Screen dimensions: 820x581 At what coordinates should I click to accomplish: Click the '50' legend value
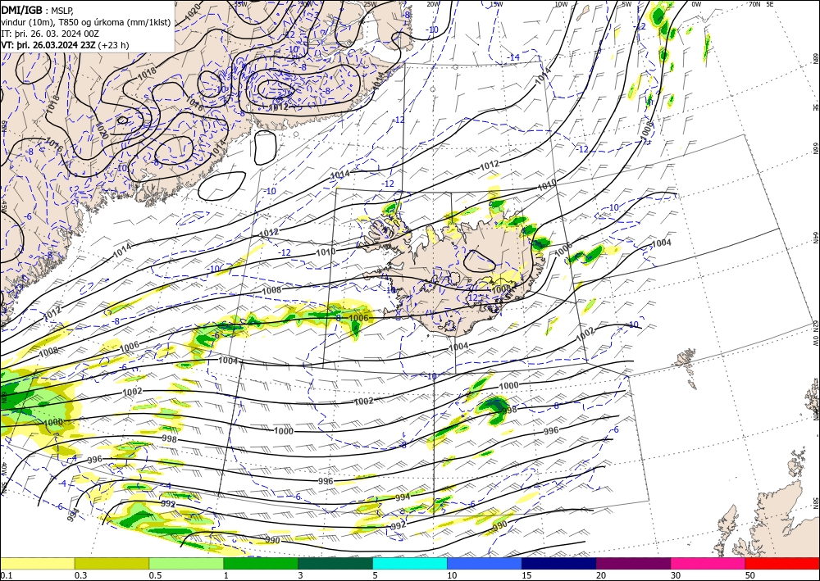pyautogui.click(x=750, y=575)
